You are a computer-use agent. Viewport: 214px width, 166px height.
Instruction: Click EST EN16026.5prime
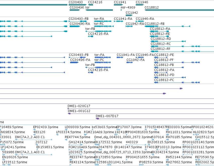pyautogui.click(x=15, y=157)
